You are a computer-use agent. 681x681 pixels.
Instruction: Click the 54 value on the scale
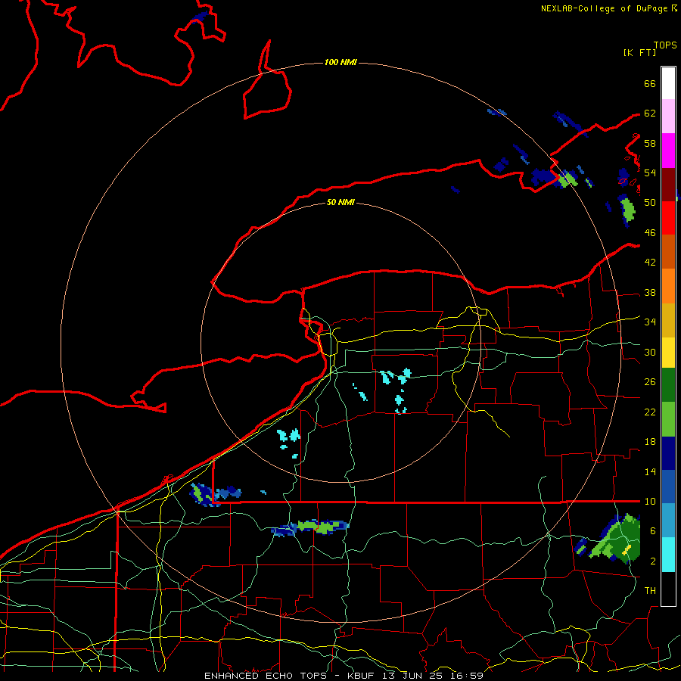[x=650, y=173]
